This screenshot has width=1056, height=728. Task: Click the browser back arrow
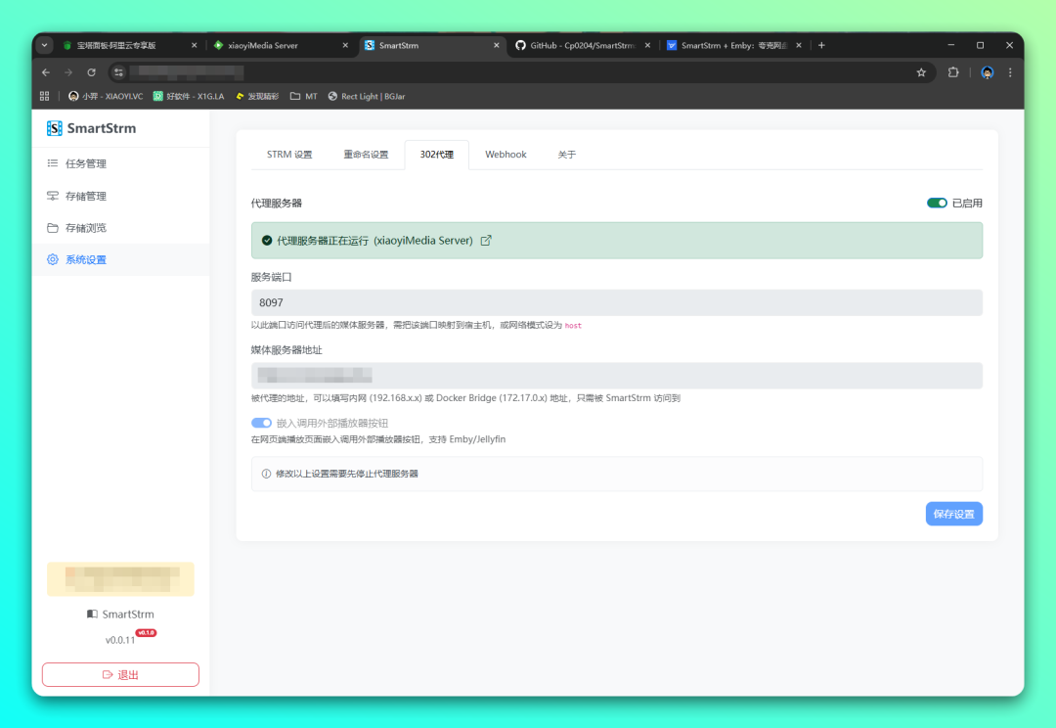tap(45, 72)
